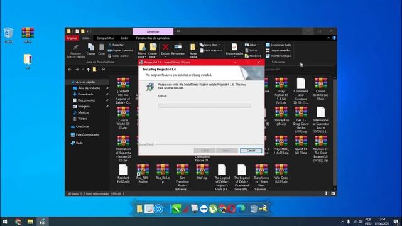Go back with the Explorer back arrow
402x226 pixels.
coord(70,70)
